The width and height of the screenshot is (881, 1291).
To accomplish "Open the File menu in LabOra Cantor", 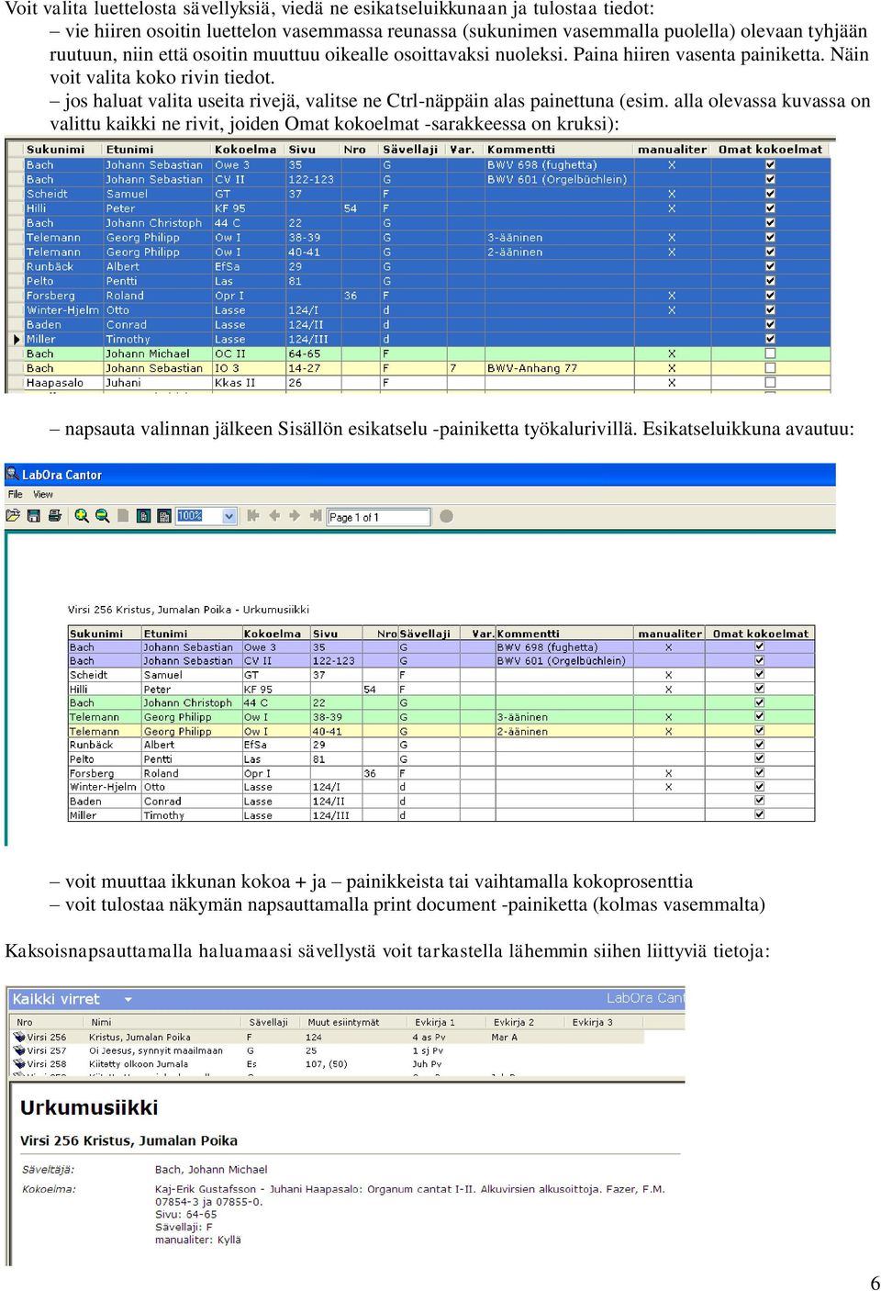I will tap(16, 494).
